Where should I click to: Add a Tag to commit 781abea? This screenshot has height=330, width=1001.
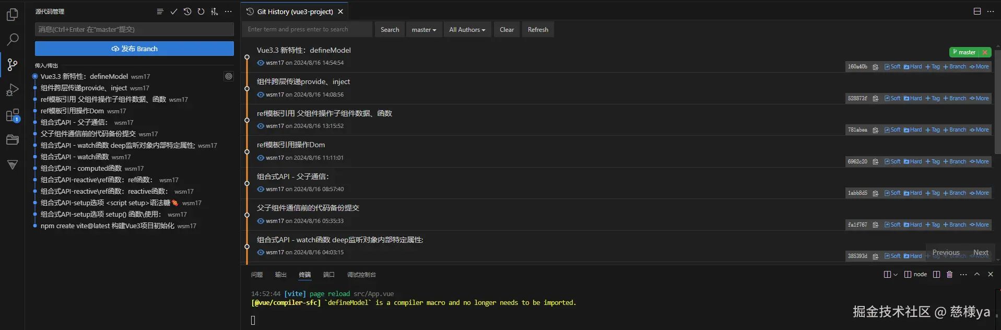click(x=933, y=130)
